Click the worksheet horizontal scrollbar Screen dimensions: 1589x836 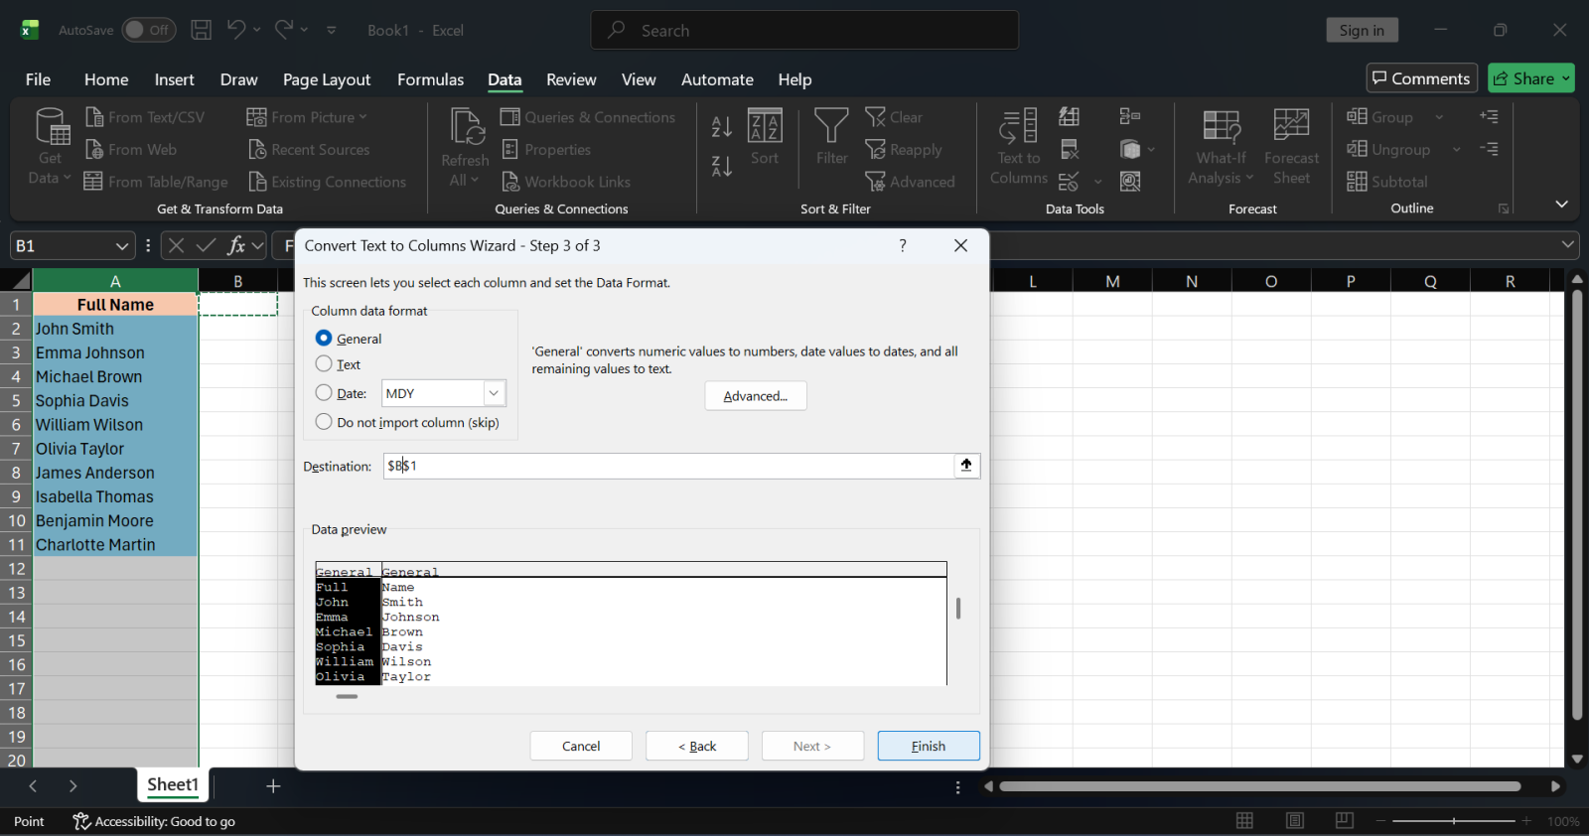(x=1259, y=786)
